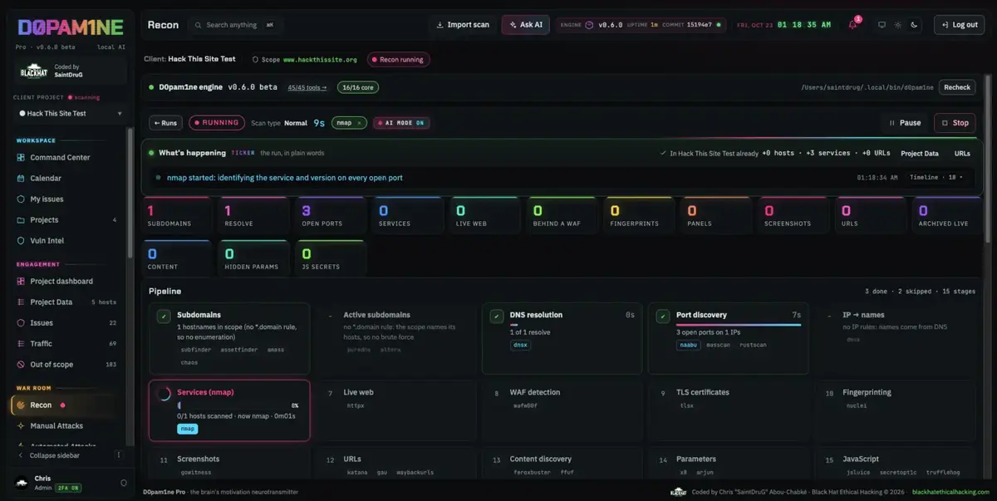The height and width of the screenshot is (501, 997).
Task: Click the Import scan button
Action: point(463,25)
